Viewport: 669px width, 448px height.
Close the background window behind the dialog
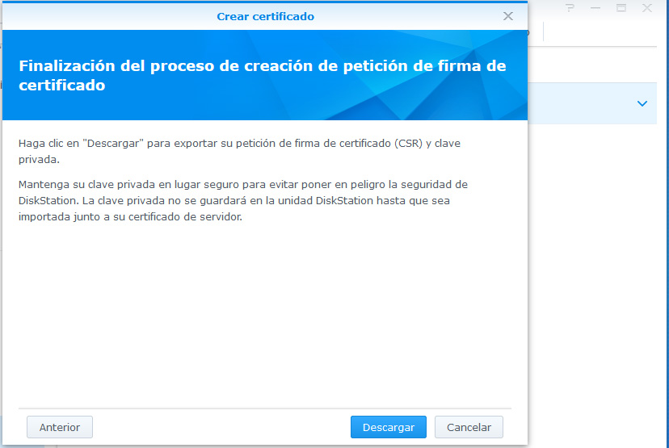click(x=647, y=8)
